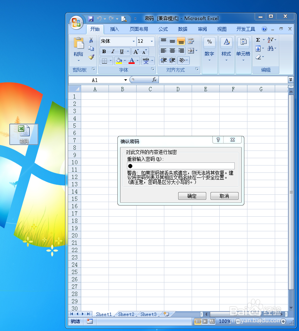Screen dimensions: 299x331
Task: Confirm password with 确定 button
Action: (x=192, y=196)
